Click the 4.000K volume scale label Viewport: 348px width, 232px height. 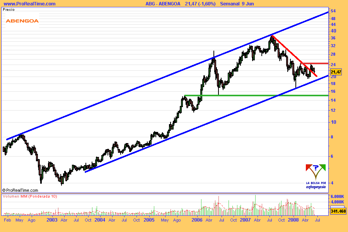(x=337, y=202)
